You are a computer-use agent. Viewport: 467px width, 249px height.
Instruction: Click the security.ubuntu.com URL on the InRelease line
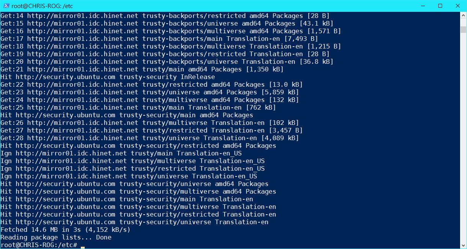tap(66, 77)
